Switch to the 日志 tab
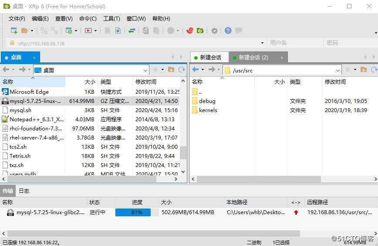 click(24, 191)
